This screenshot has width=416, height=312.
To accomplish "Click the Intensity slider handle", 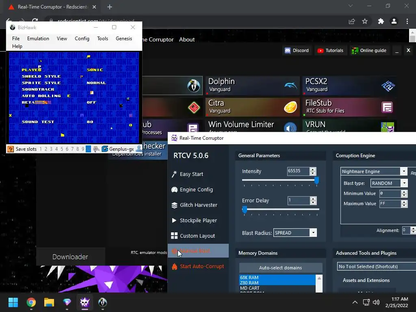I will 316,180.
